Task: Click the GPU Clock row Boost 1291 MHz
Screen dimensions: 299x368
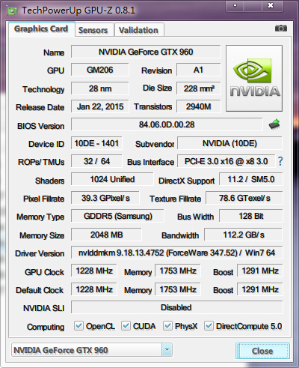Action: click(260, 271)
